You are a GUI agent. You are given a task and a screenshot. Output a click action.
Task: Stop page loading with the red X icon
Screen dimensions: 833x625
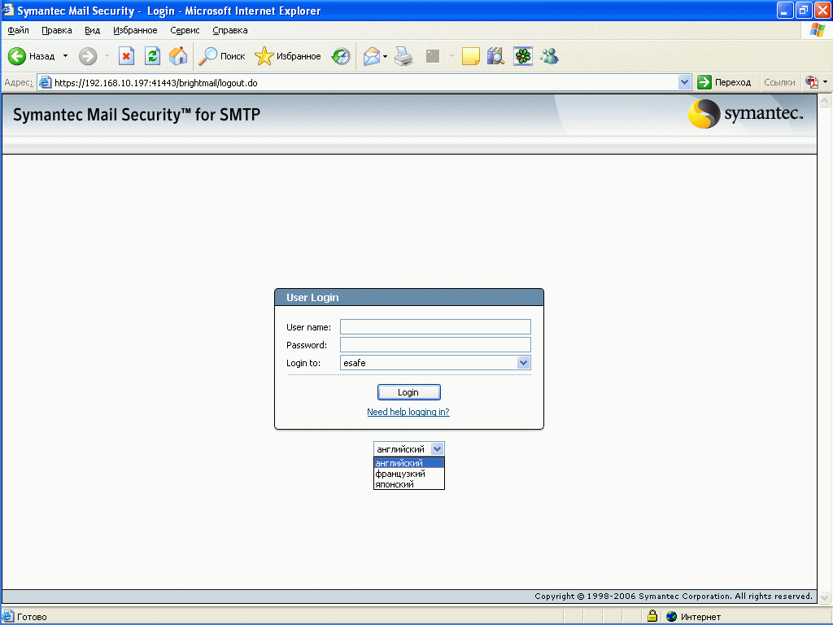pos(126,56)
